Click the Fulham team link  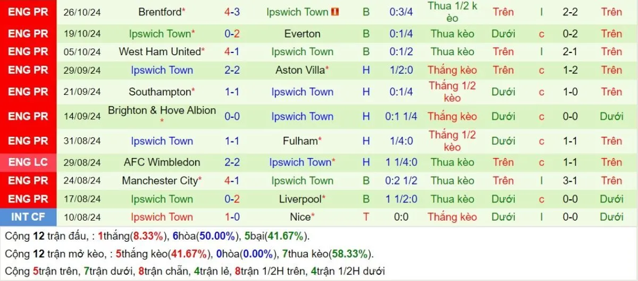click(300, 141)
